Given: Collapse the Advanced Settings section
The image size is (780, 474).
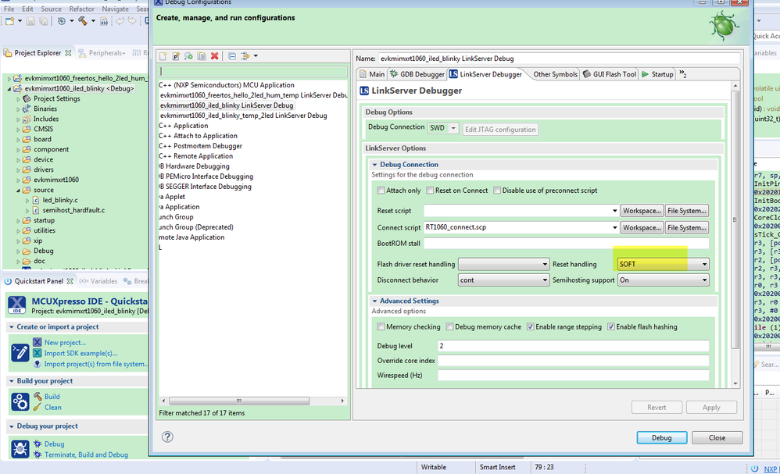Looking at the screenshot, I should click(374, 301).
